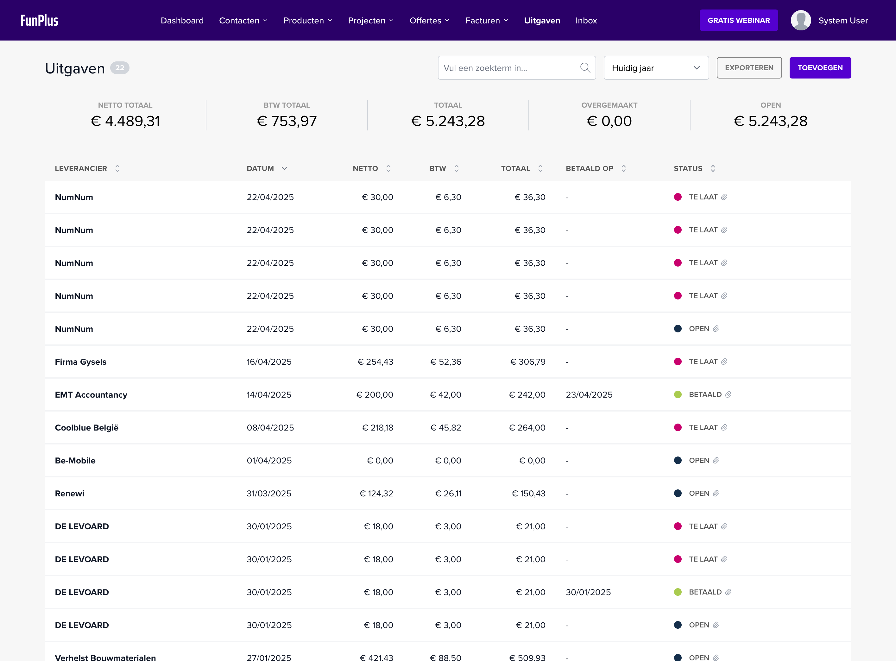The height and width of the screenshot is (661, 896).
Task: Click the Exporteren button
Action: click(749, 68)
